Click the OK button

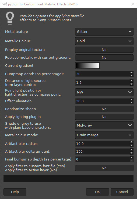97,192
